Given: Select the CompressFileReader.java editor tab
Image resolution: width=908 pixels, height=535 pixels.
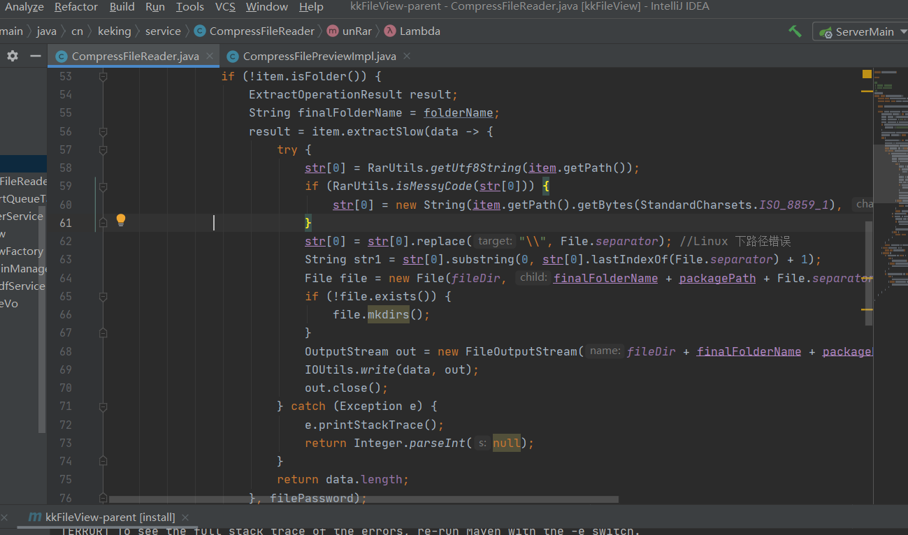Looking at the screenshot, I should pyautogui.click(x=135, y=57).
